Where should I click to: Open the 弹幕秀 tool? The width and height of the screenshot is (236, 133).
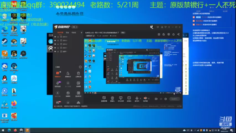[68, 94]
